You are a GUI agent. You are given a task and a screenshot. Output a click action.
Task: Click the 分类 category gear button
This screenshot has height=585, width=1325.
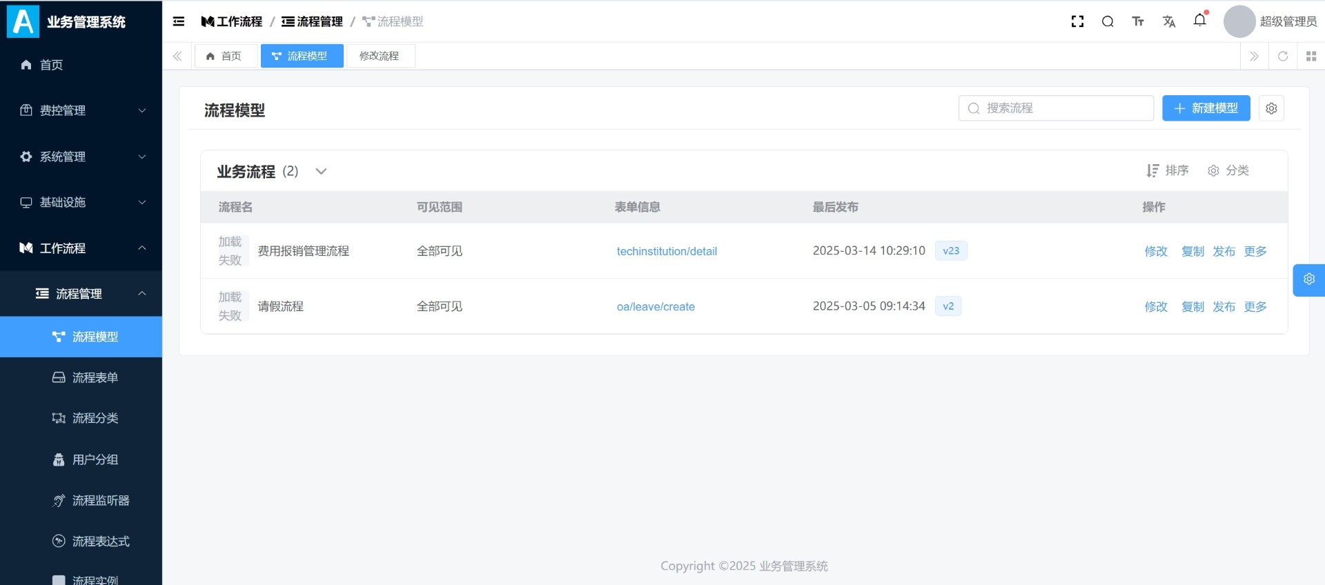(1228, 170)
